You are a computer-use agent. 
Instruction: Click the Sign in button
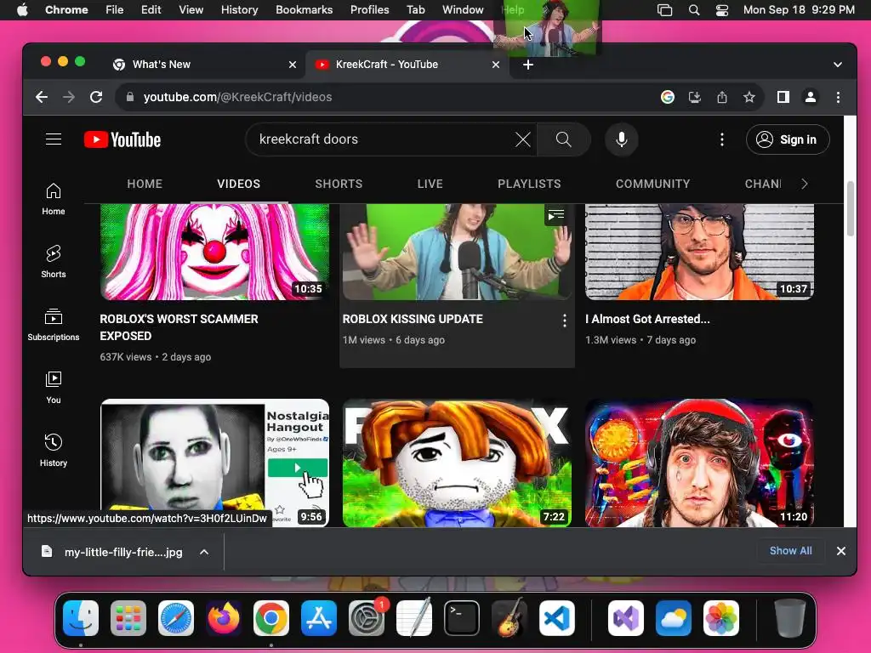[x=787, y=139]
